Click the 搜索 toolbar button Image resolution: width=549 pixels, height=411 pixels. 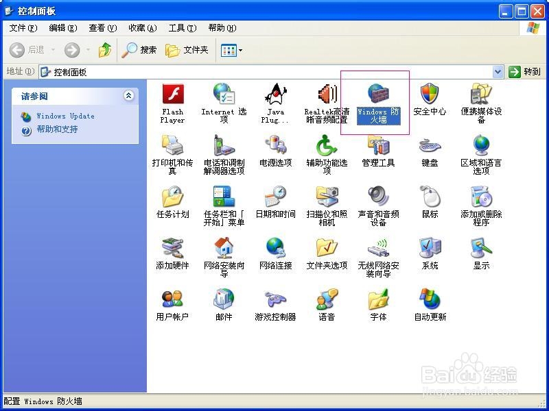tap(139, 50)
